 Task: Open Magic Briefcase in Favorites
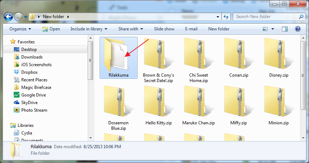(x=36, y=87)
